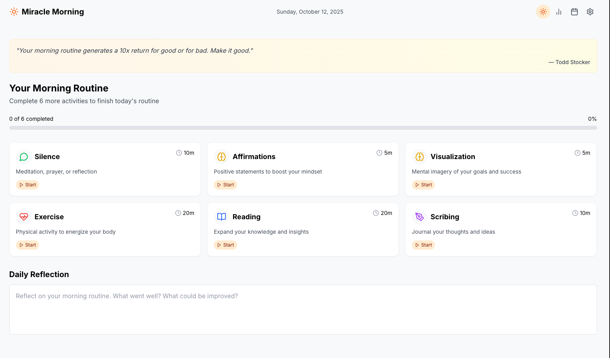Open the sun morning routine view

click(543, 12)
